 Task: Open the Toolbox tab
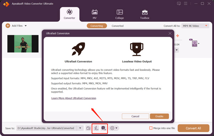point(145,14)
